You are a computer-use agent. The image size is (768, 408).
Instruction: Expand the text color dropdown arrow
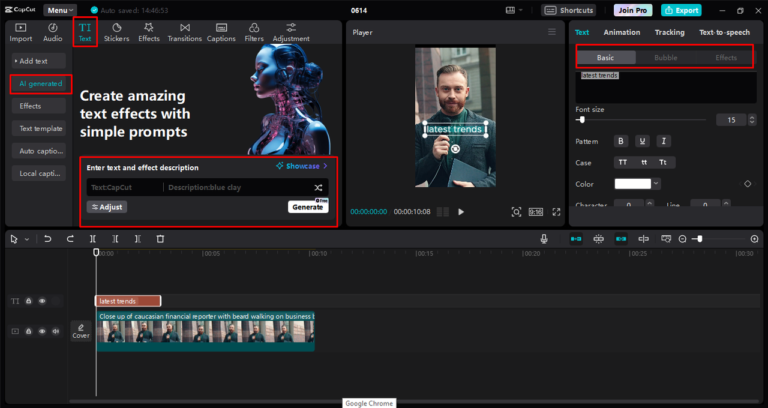pos(656,184)
